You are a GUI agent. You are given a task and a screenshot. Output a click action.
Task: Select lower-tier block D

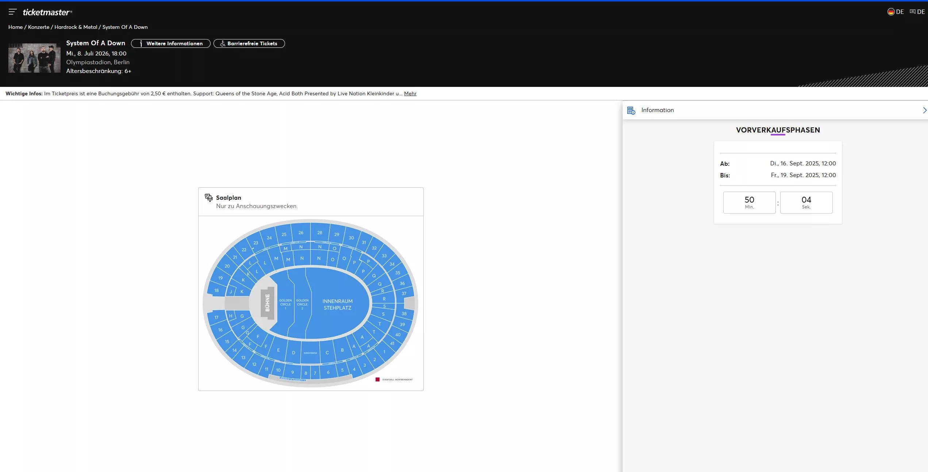click(293, 353)
